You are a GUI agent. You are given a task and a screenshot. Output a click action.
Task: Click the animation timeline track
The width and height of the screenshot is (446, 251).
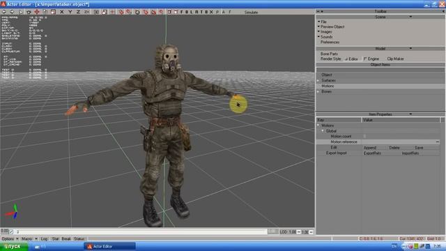pos(141,232)
